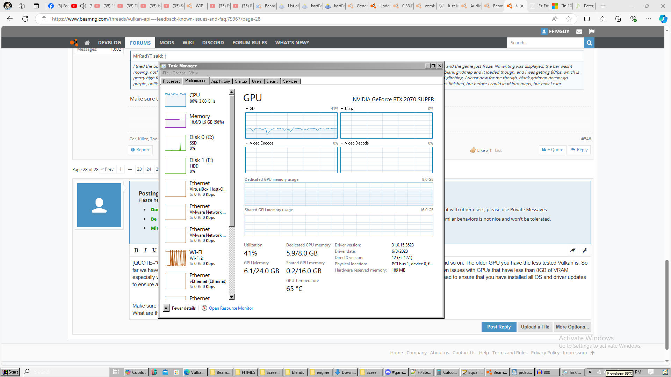
Task: Open the inbox envelope icon next to FFIVGUY
Action: pyautogui.click(x=579, y=31)
